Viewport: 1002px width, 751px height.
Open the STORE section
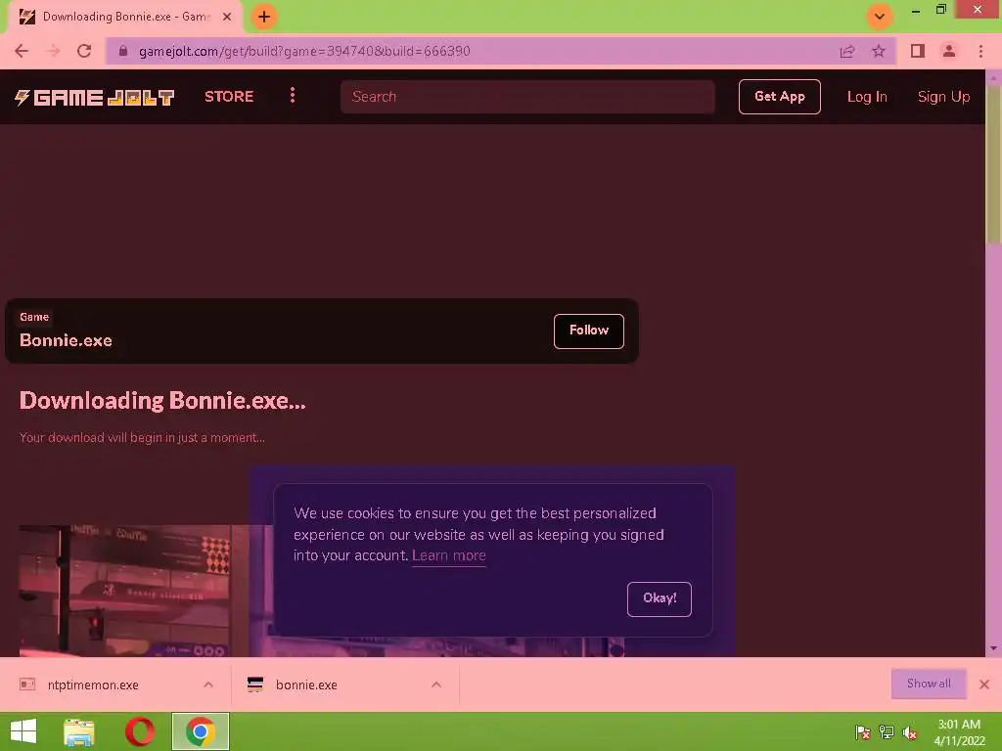tap(229, 97)
